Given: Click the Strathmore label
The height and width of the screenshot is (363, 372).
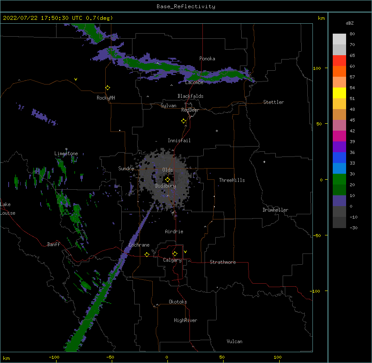Looking at the screenshot, I should [x=223, y=262].
